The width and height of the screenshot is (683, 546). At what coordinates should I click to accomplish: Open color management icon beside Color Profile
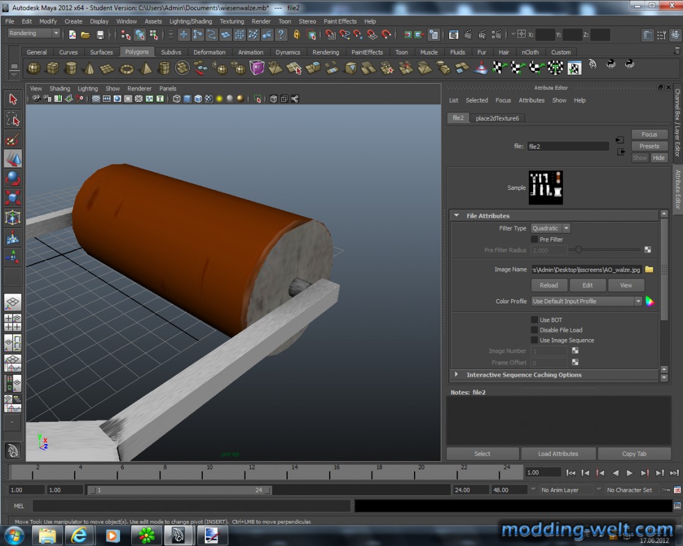point(650,302)
